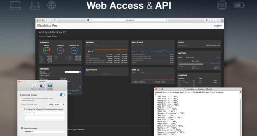Click the "GPU Proximity" : "35" line
Screen dimensions: 257x136
pyautogui.click(x=169, y=130)
